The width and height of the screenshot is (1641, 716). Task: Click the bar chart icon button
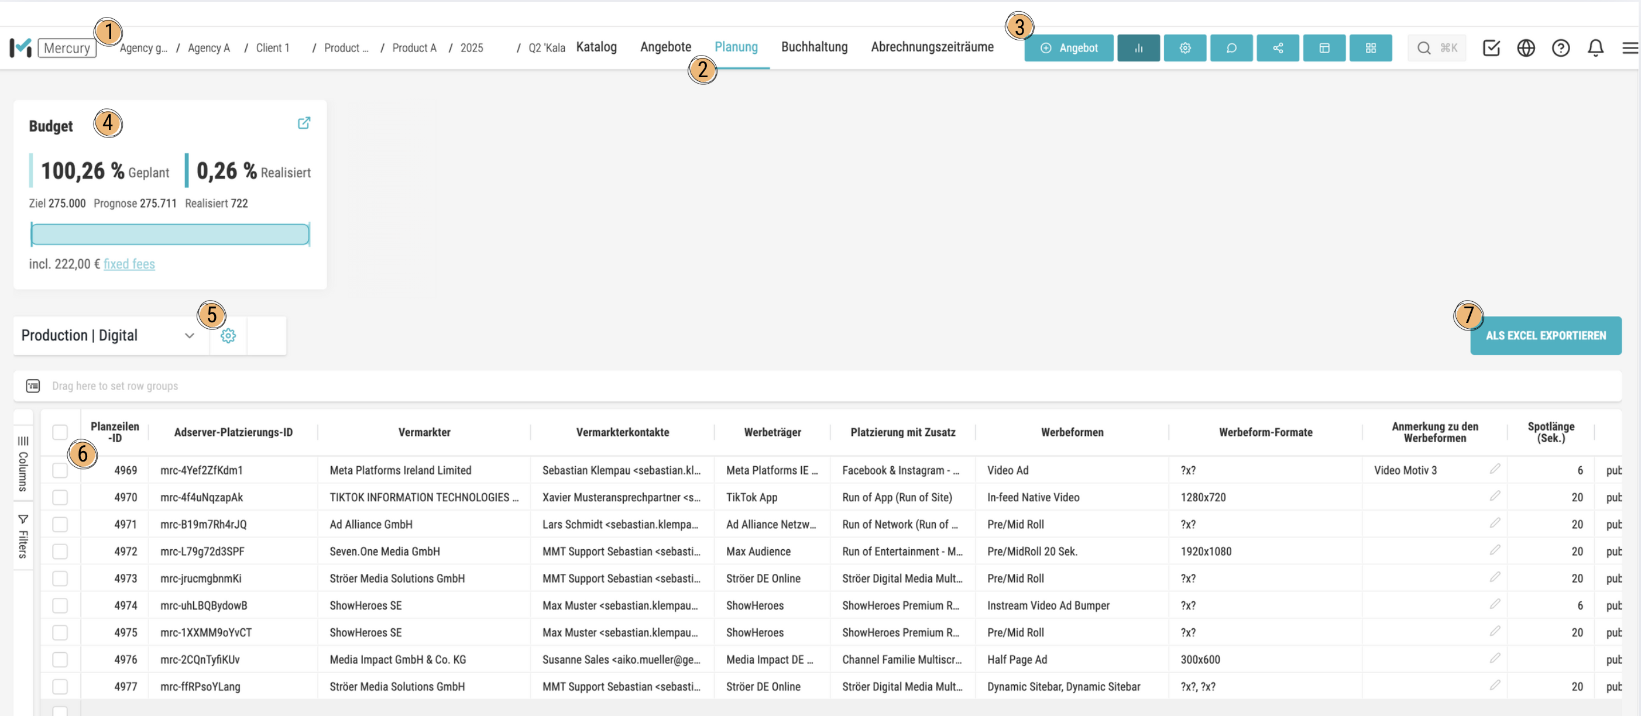(x=1138, y=48)
